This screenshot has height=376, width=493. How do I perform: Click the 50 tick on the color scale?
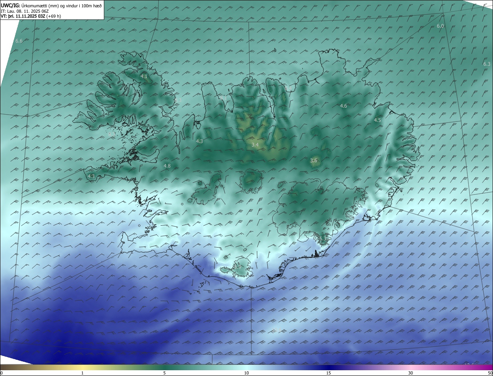click(x=490, y=373)
